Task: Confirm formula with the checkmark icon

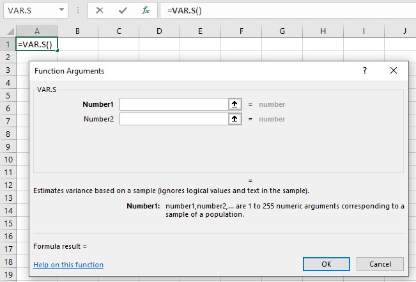Action: (x=123, y=10)
